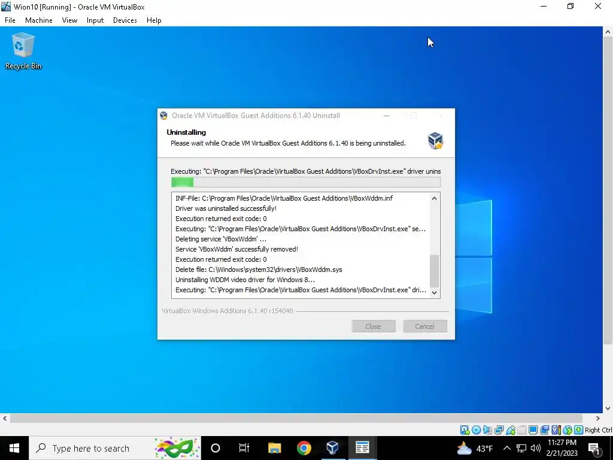Select log line "Deleting service 'VBoxWddm' ..."
This screenshot has width=613, height=460.
pos(220,239)
